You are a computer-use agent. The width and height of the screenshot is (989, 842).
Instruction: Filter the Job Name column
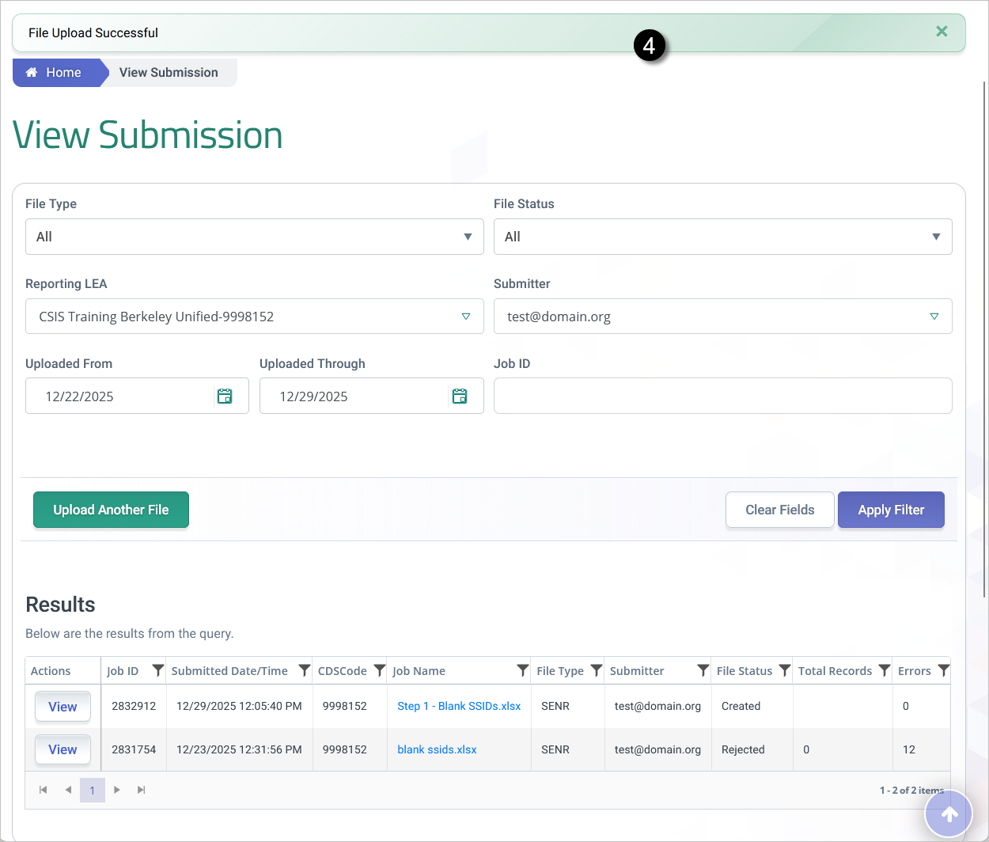coord(522,670)
